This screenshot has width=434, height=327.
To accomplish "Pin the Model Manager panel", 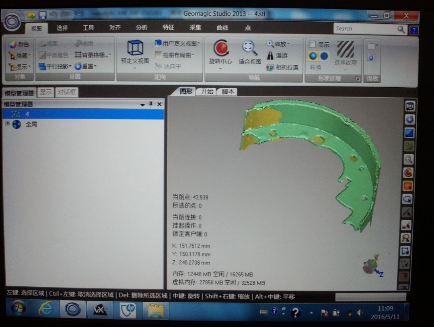I will click(x=151, y=104).
